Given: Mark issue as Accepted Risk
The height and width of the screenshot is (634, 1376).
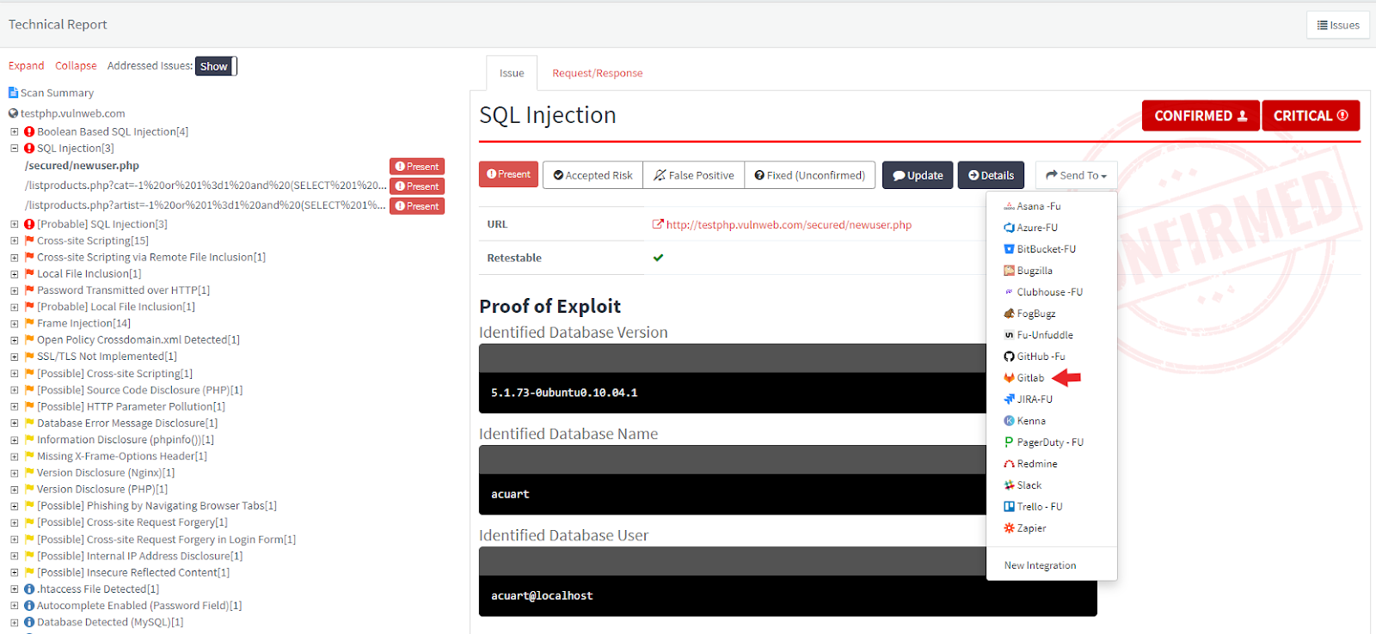Looking at the screenshot, I should click(x=593, y=175).
